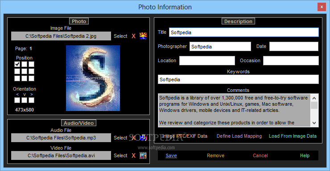Play video via the film strip icon
The image size is (330, 171).
[143, 155]
